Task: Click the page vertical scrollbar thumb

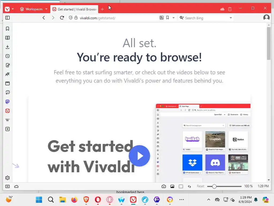Action: click(x=269, y=43)
